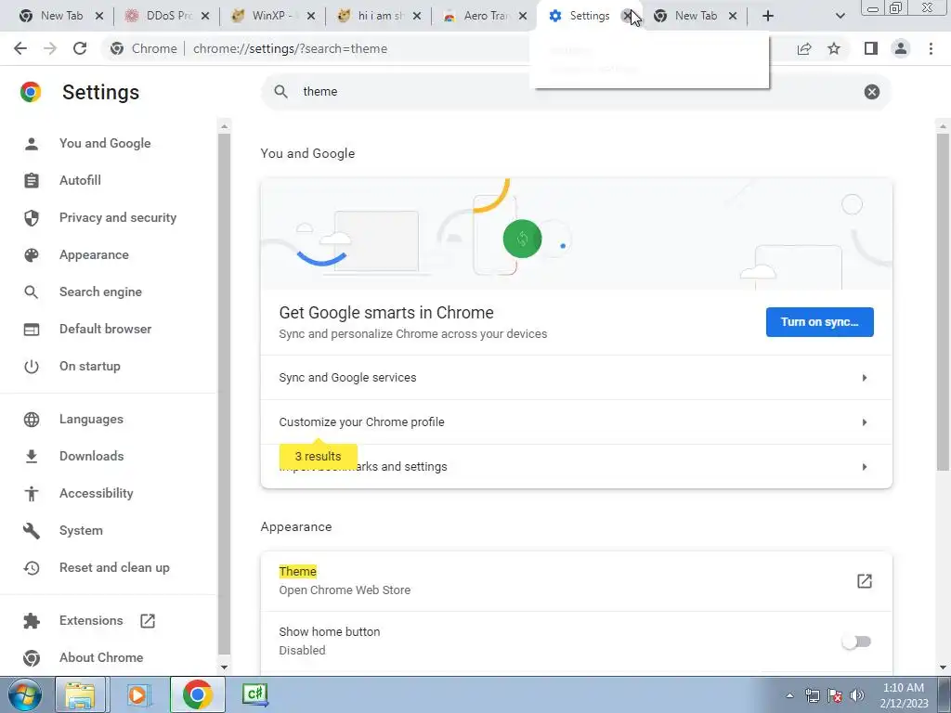Open About Chrome page

tap(101, 658)
